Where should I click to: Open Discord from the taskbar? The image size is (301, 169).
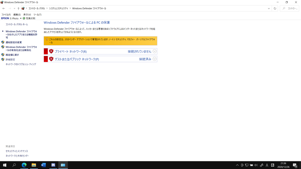[x=53, y=165]
